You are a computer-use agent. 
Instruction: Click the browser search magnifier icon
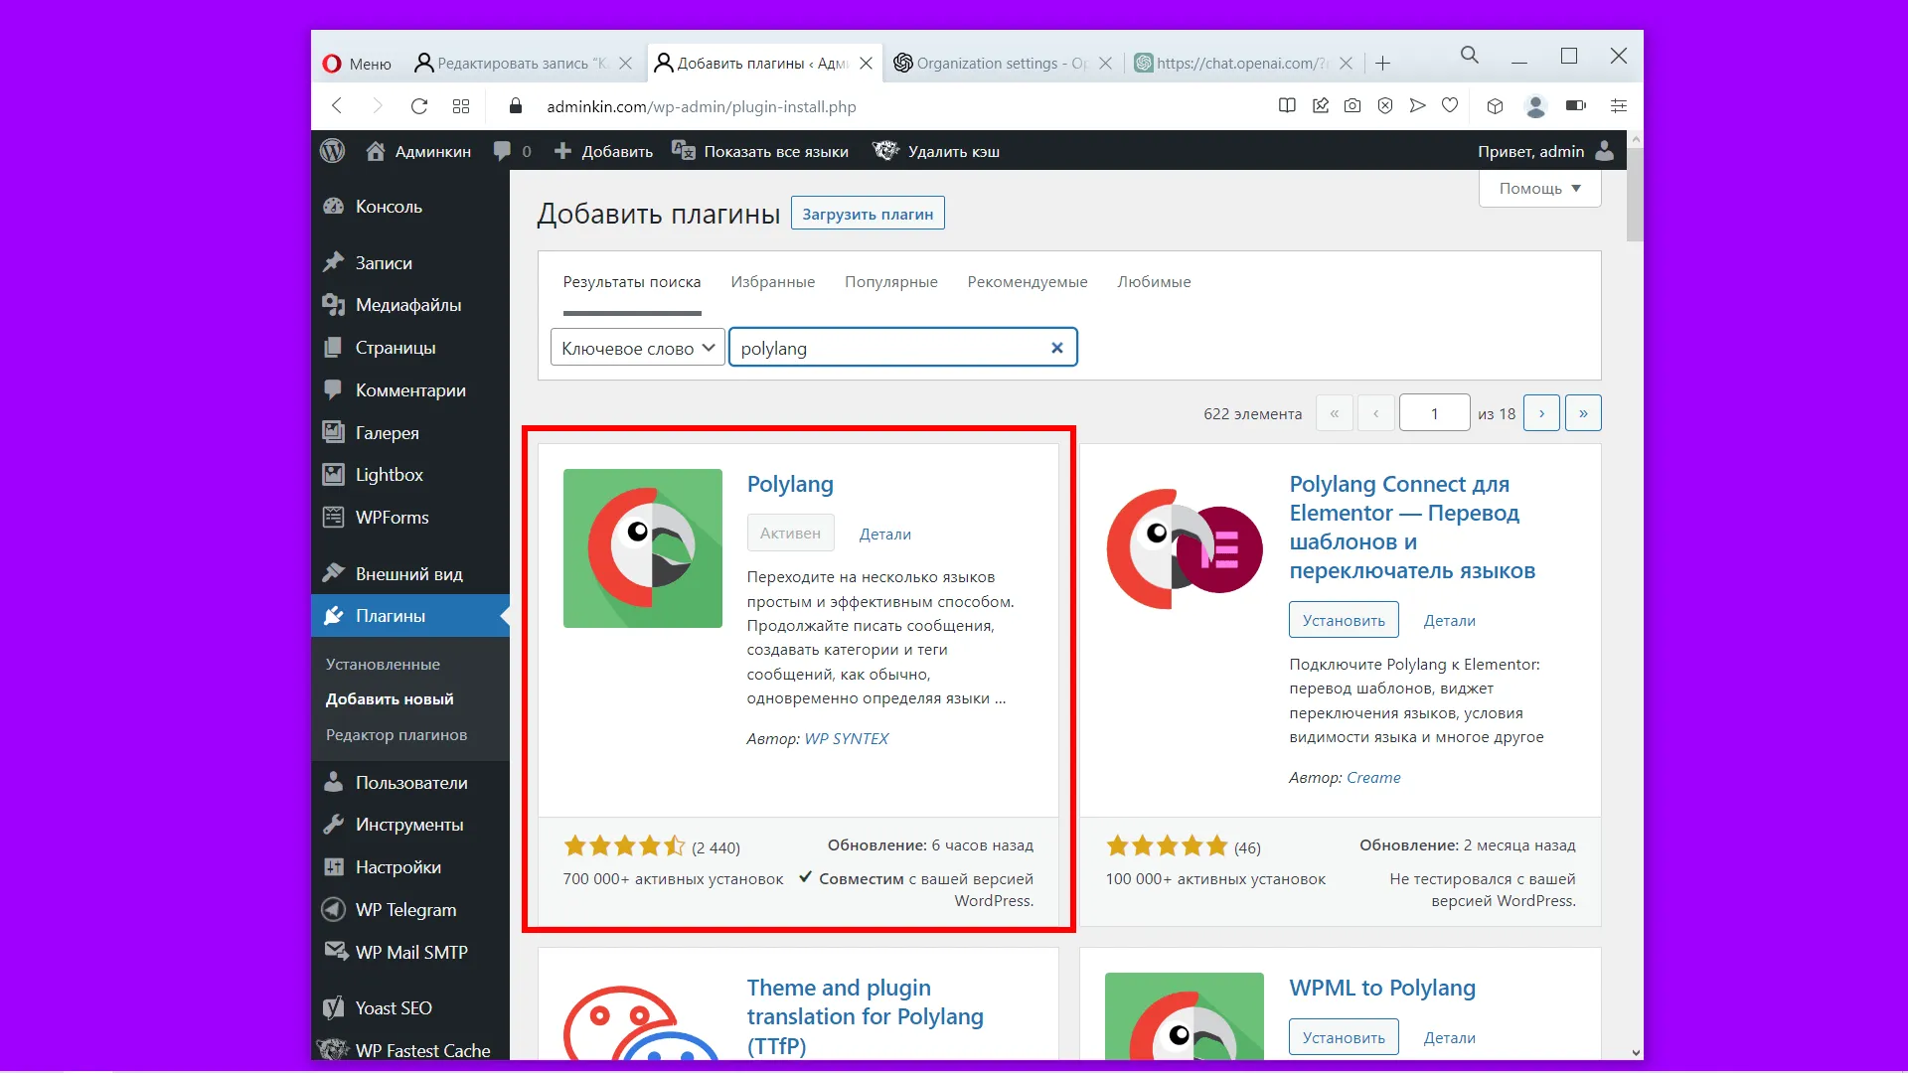tap(1470, 56)
